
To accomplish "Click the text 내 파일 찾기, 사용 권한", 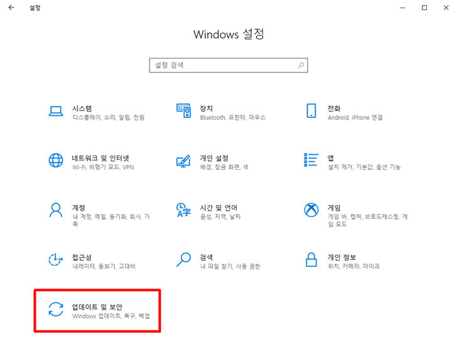I will (x=230, y=266).
